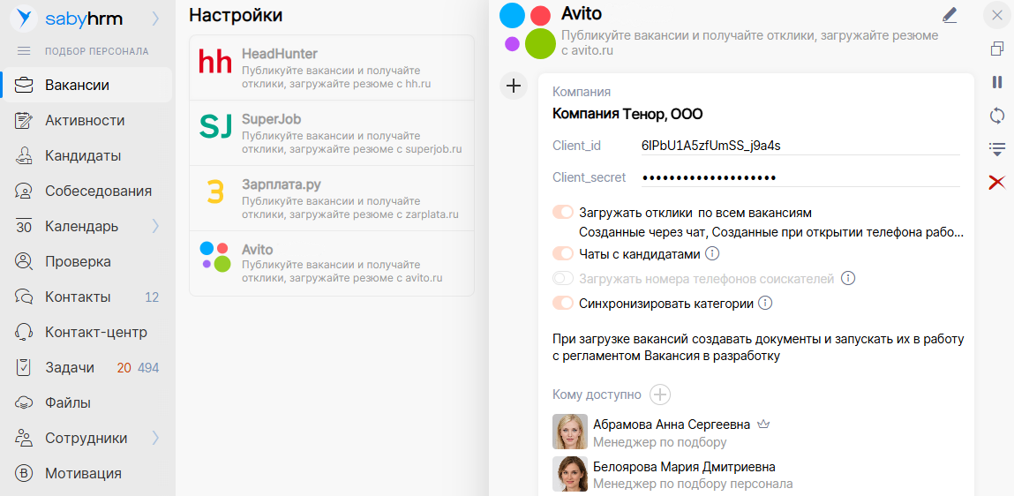The height and width of the screenshot is (496, 1014).
Task: Click the SJ logo icon
Action: tap(215, 127)
